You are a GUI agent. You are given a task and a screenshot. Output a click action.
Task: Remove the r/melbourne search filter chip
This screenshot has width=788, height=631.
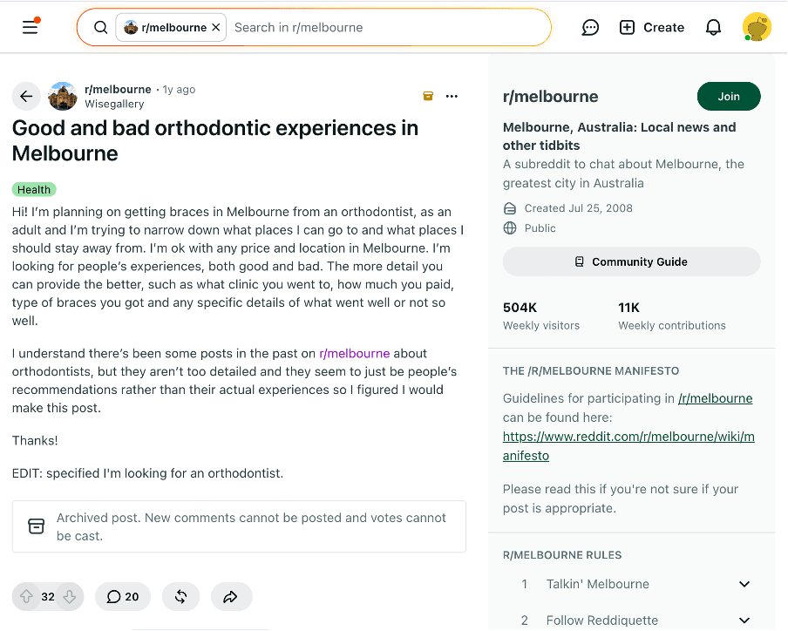216,27
